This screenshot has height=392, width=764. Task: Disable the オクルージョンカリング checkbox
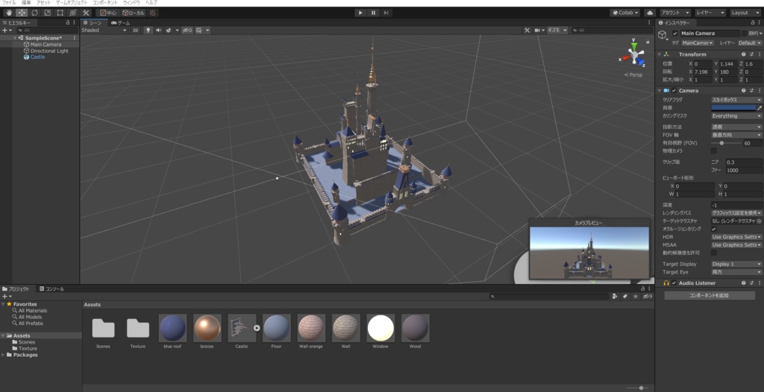(713, 229)
